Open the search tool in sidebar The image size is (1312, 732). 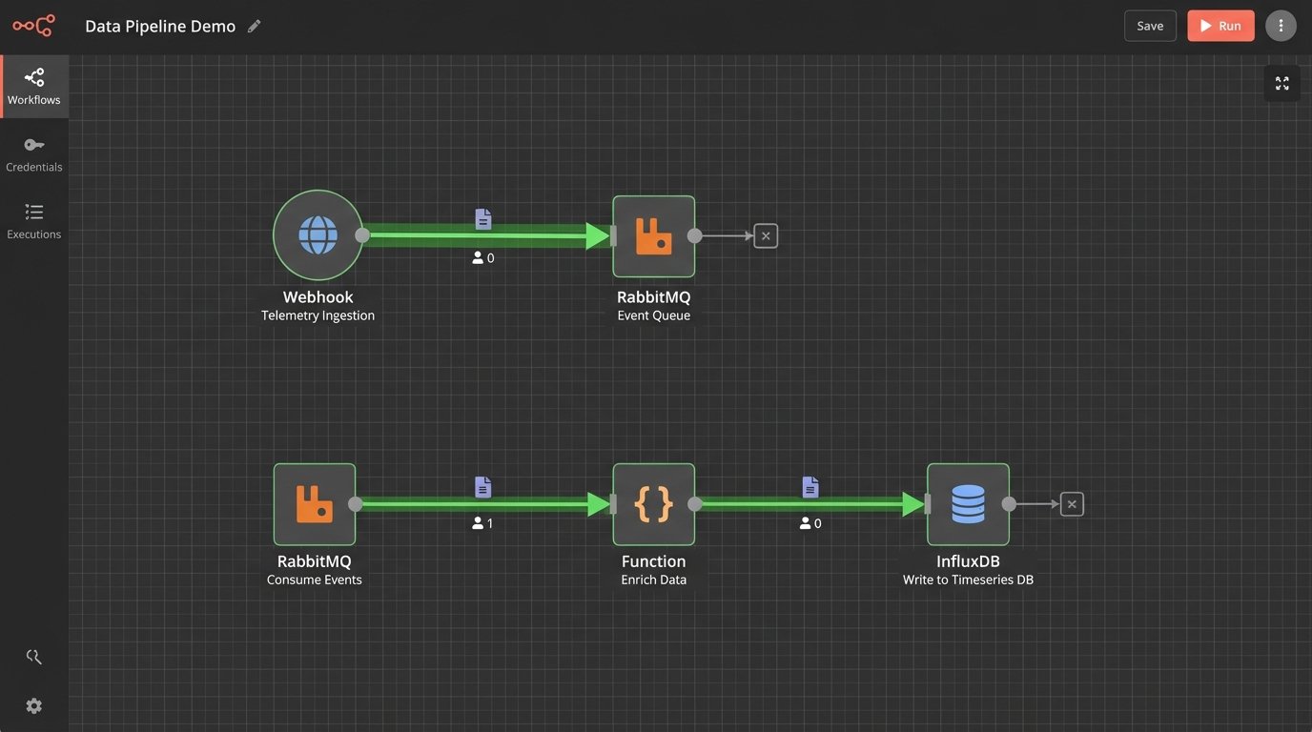33,657
